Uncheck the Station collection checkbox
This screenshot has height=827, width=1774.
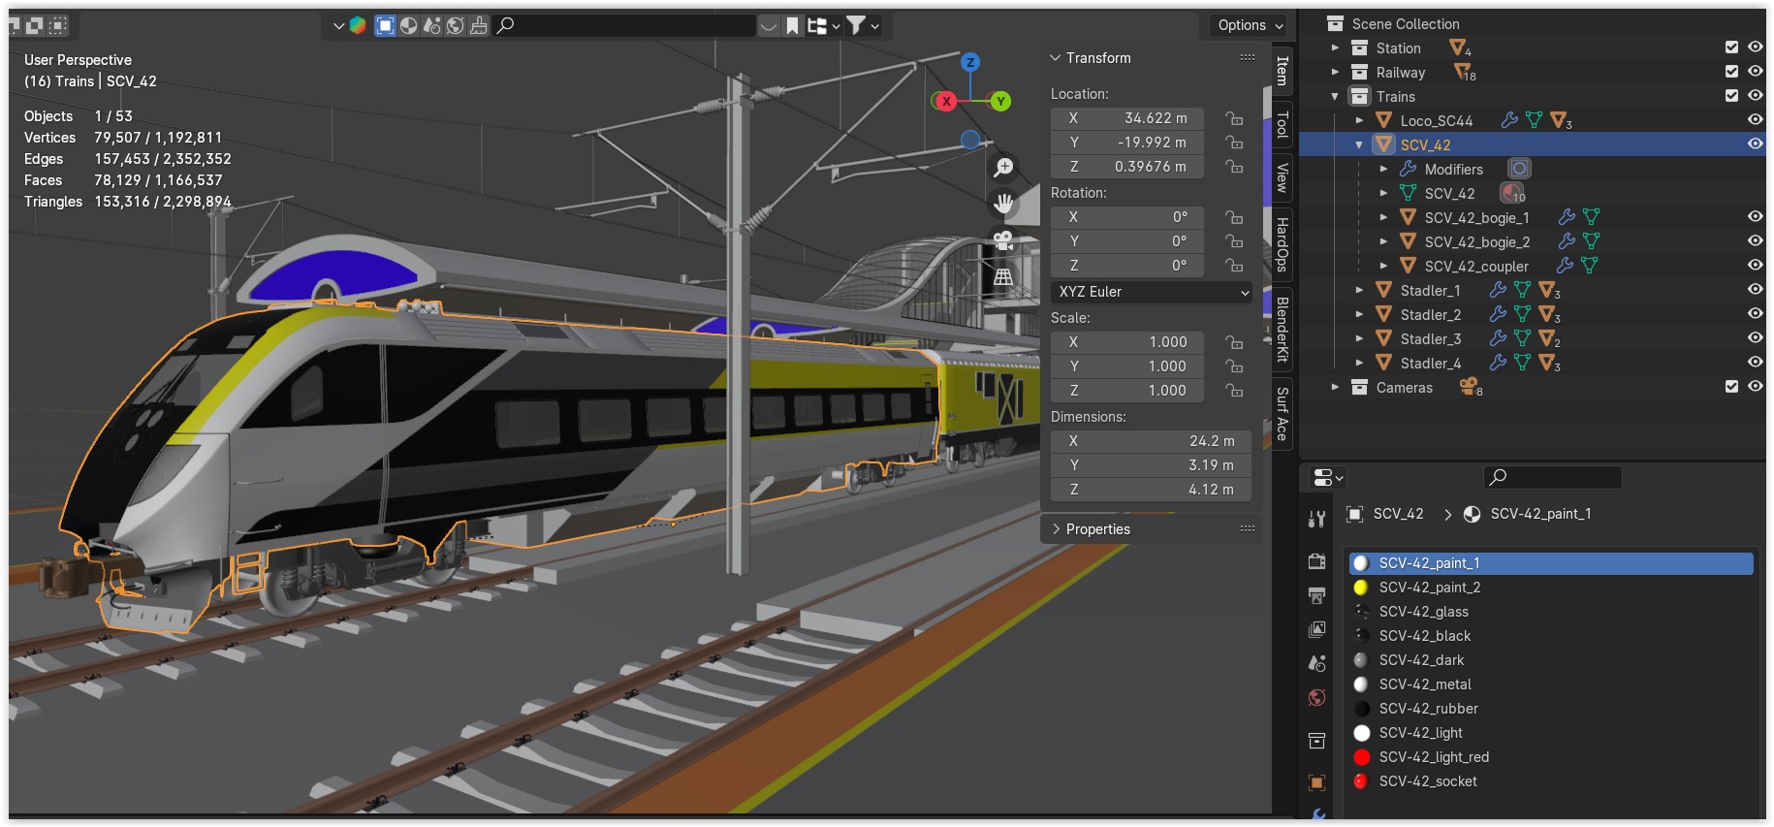(x=1731, y=47)
